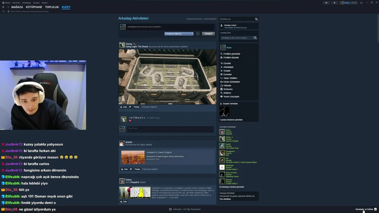Open Tüm etkinlikler link
379x213 pixels.
[x=225, y=199]
